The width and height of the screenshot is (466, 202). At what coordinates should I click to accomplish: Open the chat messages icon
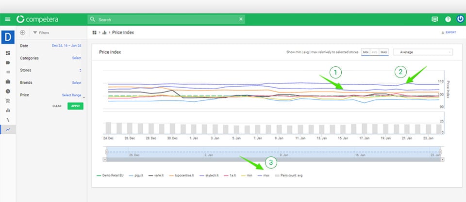point(434,19)
